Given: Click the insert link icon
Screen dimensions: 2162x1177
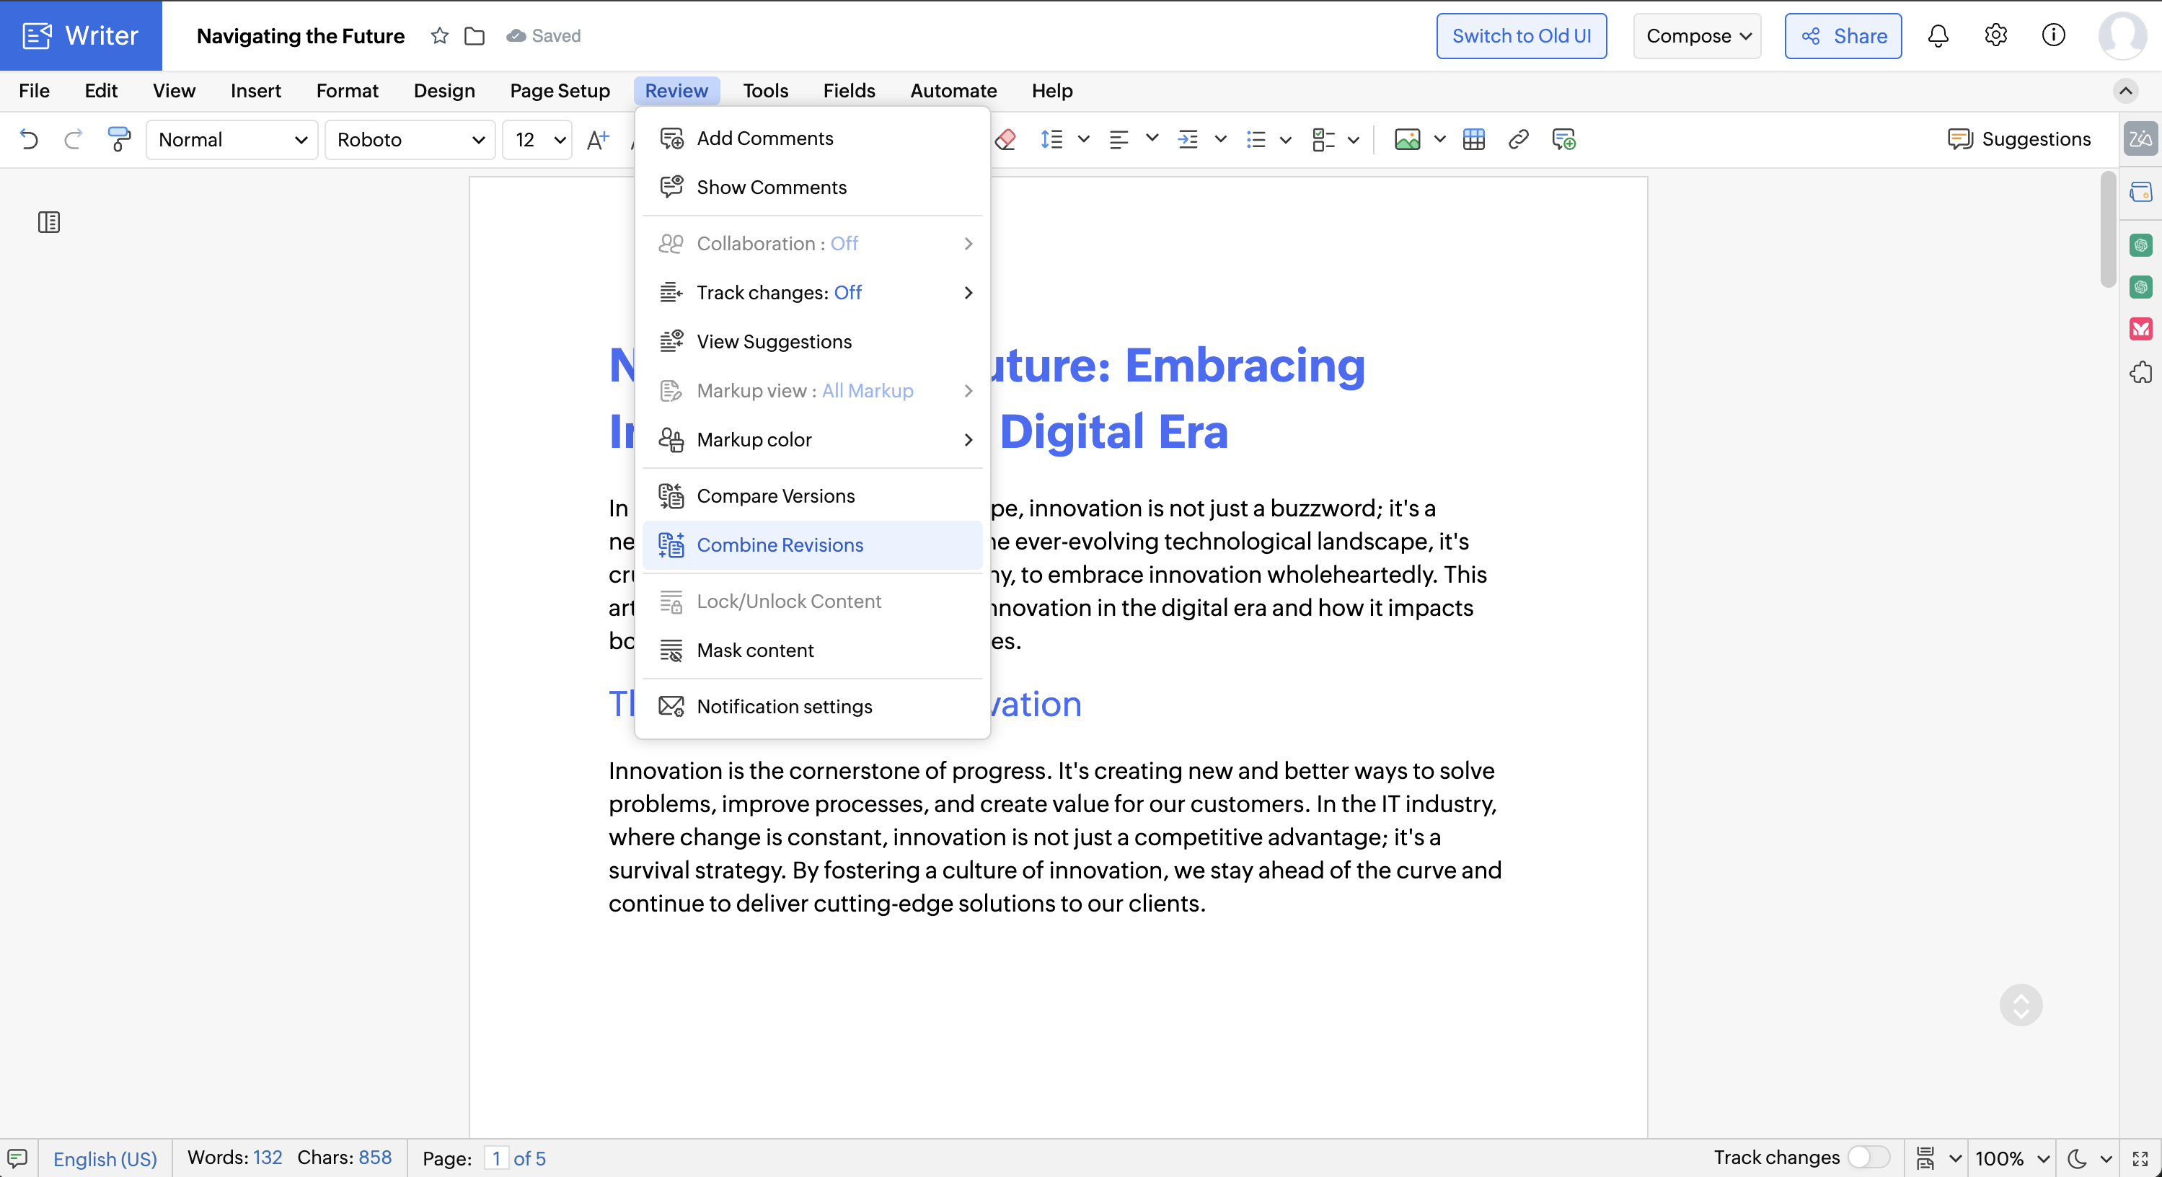Looking at the screenshot, I should (x=1518, y=139).
